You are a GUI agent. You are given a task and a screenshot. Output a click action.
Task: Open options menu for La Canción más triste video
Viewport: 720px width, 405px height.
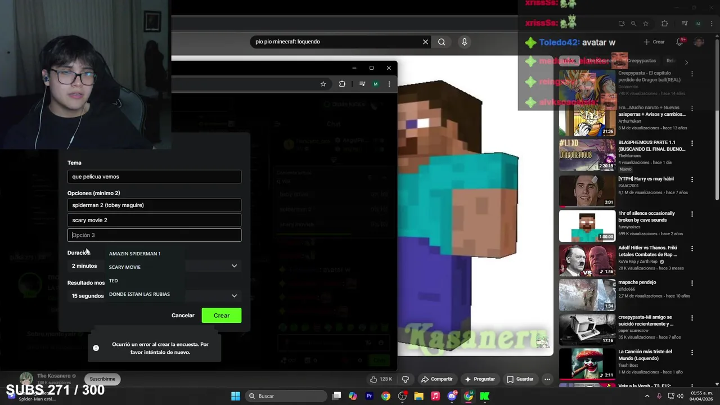click(692, 353)
